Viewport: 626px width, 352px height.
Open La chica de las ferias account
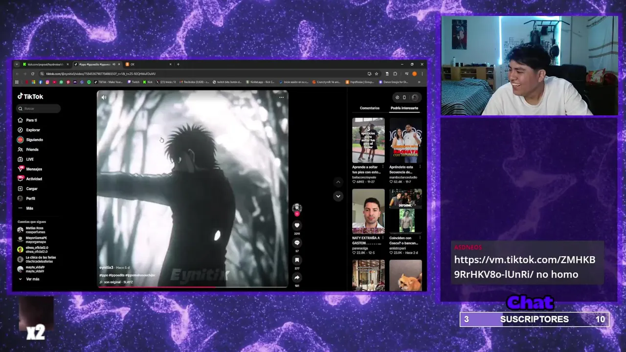37,259
